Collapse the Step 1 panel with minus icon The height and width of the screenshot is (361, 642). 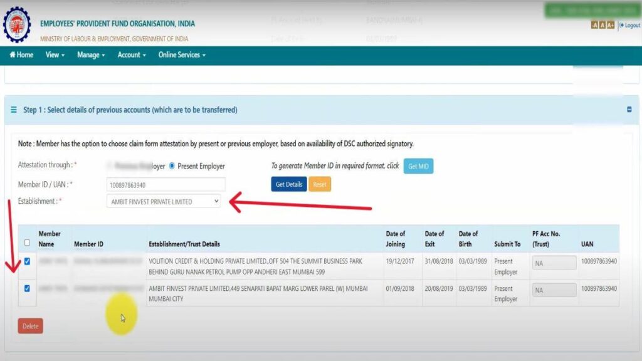629,110
